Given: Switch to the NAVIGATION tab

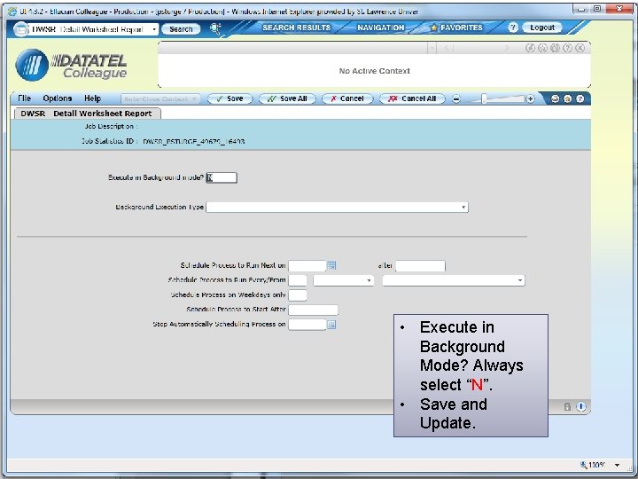Looking at the screenshot, I should click(381, 27).
